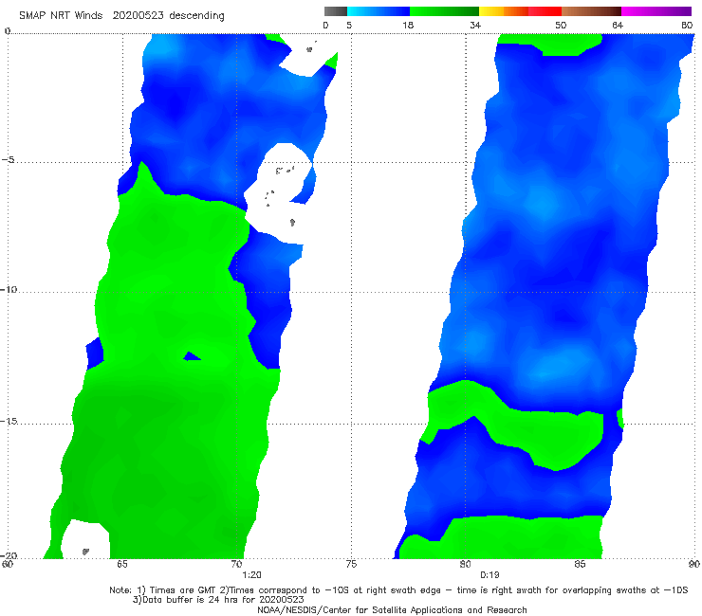Click the note line starting 'Note: 1) Times are GMT'
The width and height of the screenshot is (702, 616).
coord(398,590)
